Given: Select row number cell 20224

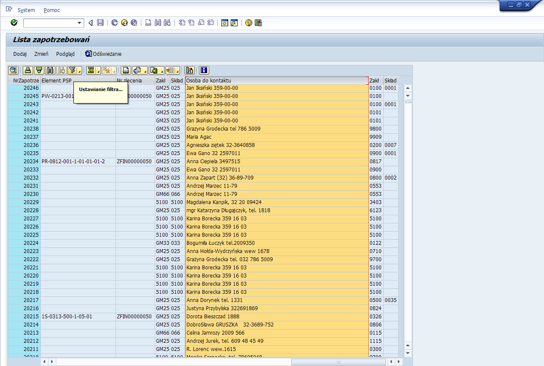Looking at the screenshot, I should [24, 243].
